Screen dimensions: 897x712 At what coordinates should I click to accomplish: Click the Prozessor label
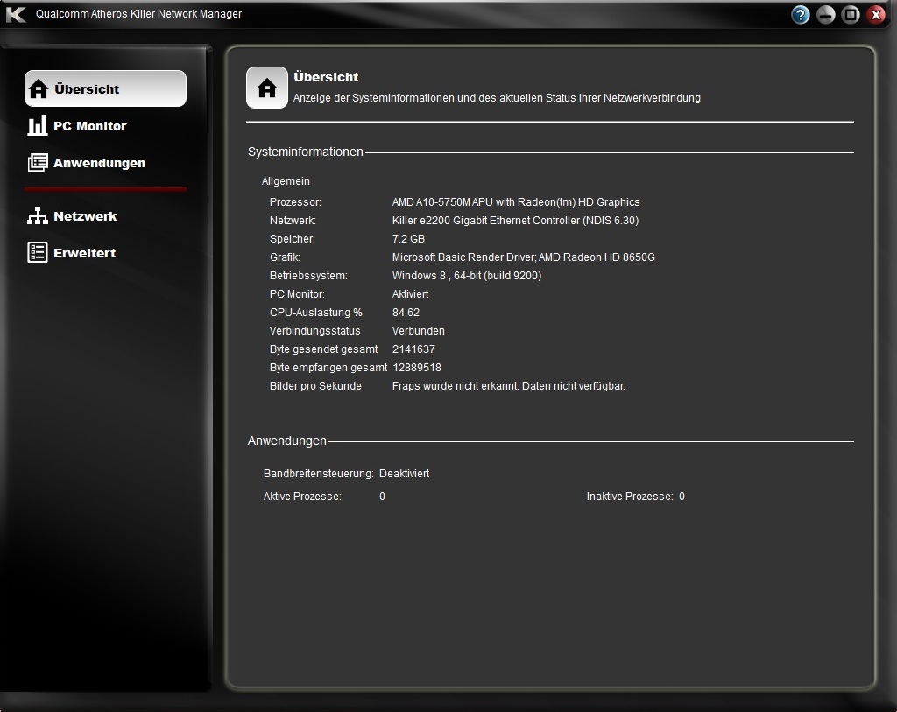click(x=295, y=202)
